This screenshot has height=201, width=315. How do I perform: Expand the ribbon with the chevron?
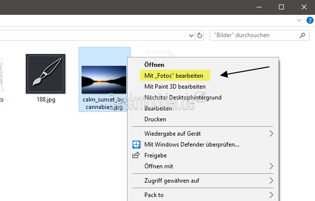point(299,20)
